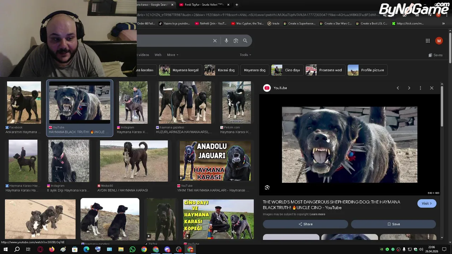Search inside image using Lens icon on preview
The width and height of the screenshot is (452, 254).
pos(267,188)
